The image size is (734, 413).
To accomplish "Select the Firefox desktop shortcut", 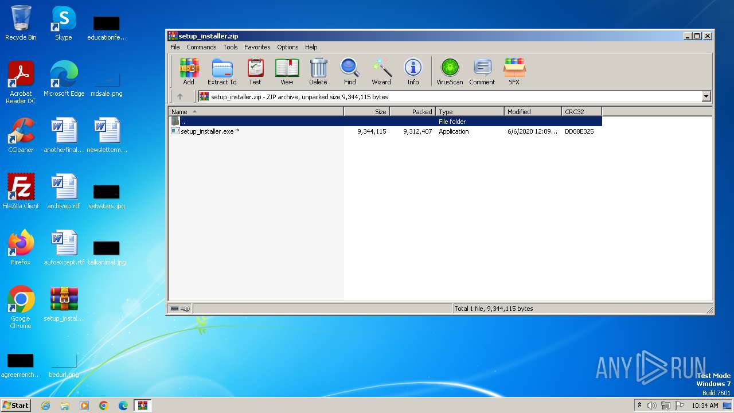I will 21,248.
